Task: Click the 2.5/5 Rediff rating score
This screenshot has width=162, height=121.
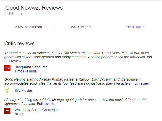Action: tap(19, 27)
